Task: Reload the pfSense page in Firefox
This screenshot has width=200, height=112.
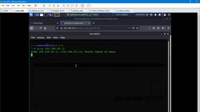Action: (x=41, y=28)
